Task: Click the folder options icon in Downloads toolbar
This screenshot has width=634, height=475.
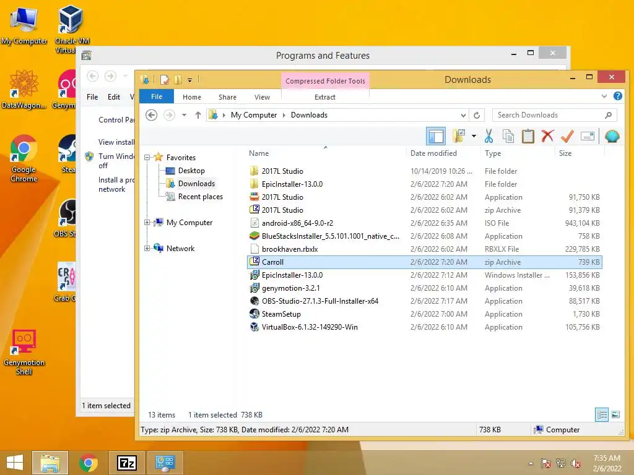Action: (459, 136)
